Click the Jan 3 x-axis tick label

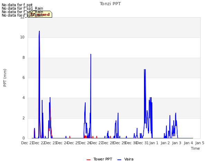pos(177,143)
